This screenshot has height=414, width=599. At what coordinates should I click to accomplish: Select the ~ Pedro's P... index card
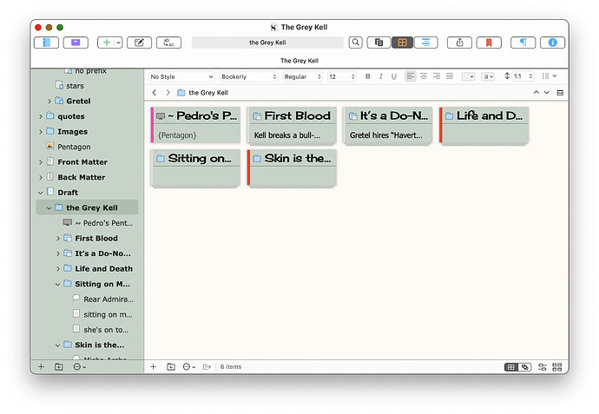point(195,125)
